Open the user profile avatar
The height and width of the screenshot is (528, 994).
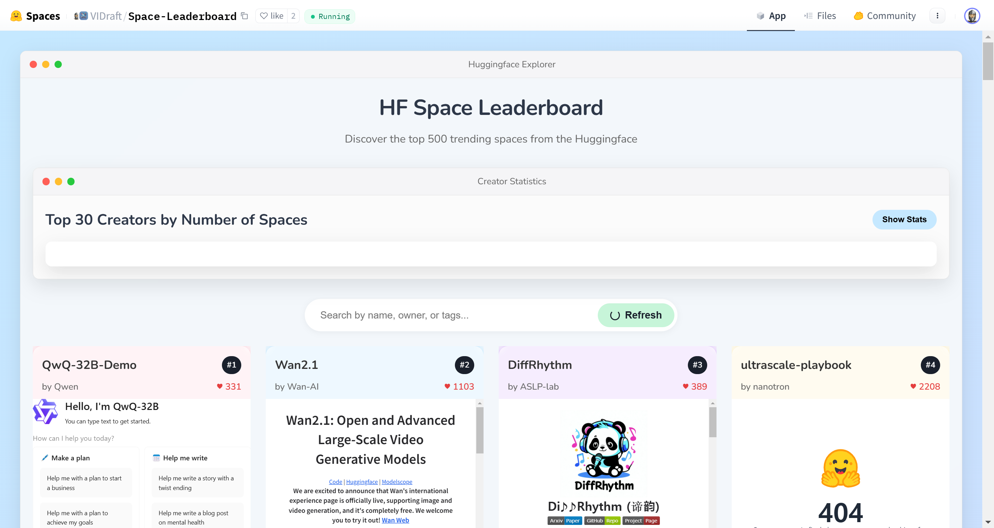pos(972,16)
